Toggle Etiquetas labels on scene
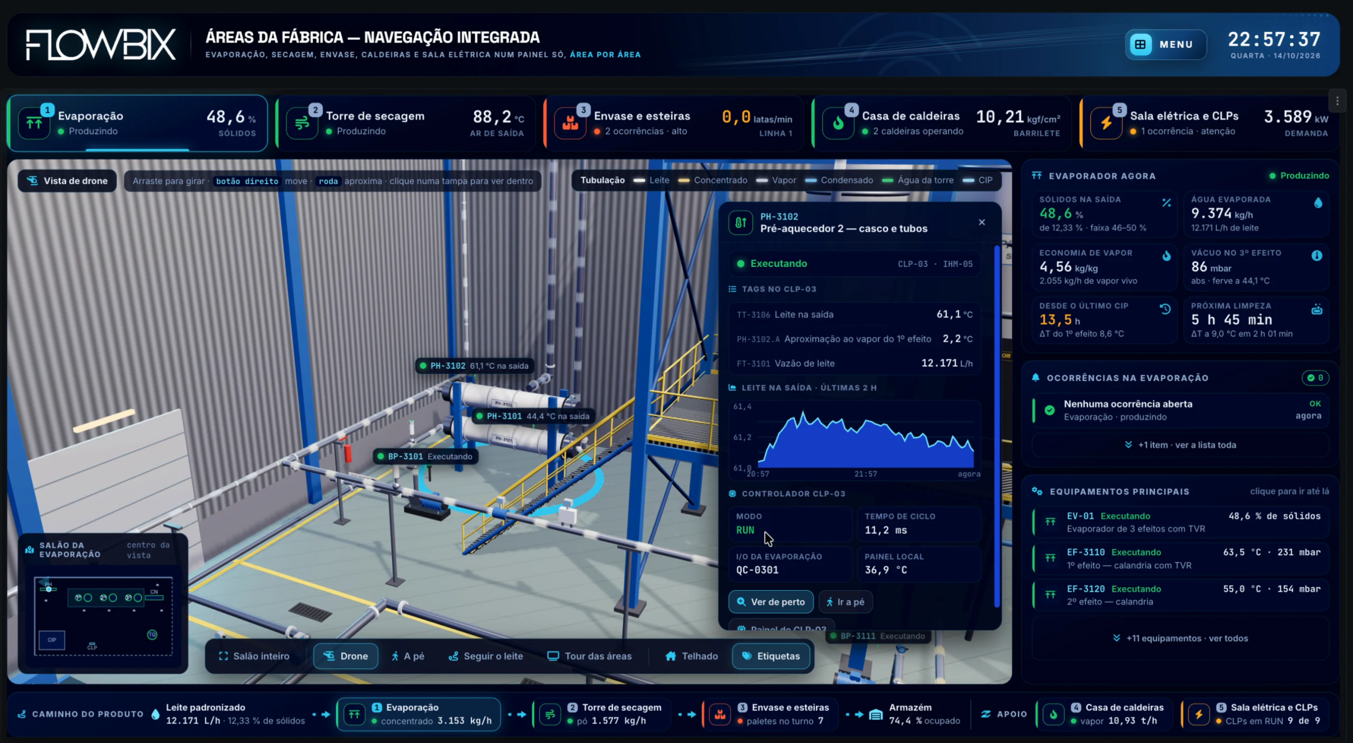 (771, 656)
